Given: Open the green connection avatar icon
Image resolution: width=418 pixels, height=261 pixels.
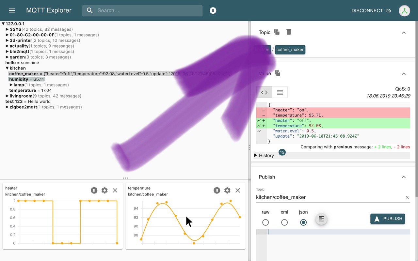Looking at the screenshot, I should pos(405,10).
